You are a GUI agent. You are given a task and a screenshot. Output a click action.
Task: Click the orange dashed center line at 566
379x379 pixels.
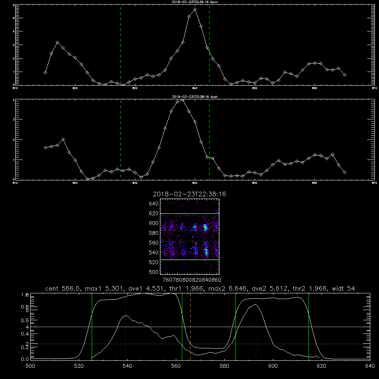point(191,327)
